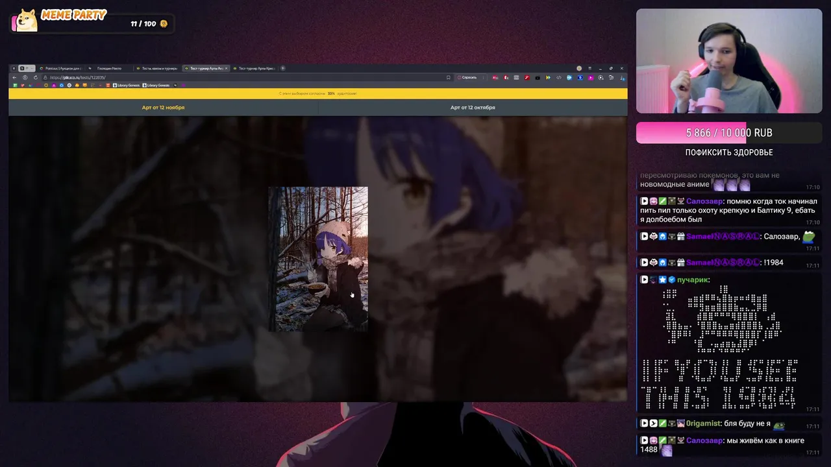Switch to the last Тест-турнир Арты tab
This screenshot has width=831, height=467.
point(256,68)
